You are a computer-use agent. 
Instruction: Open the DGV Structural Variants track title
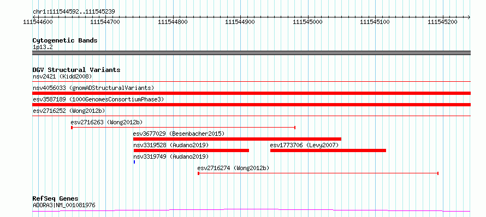(76, 70)
